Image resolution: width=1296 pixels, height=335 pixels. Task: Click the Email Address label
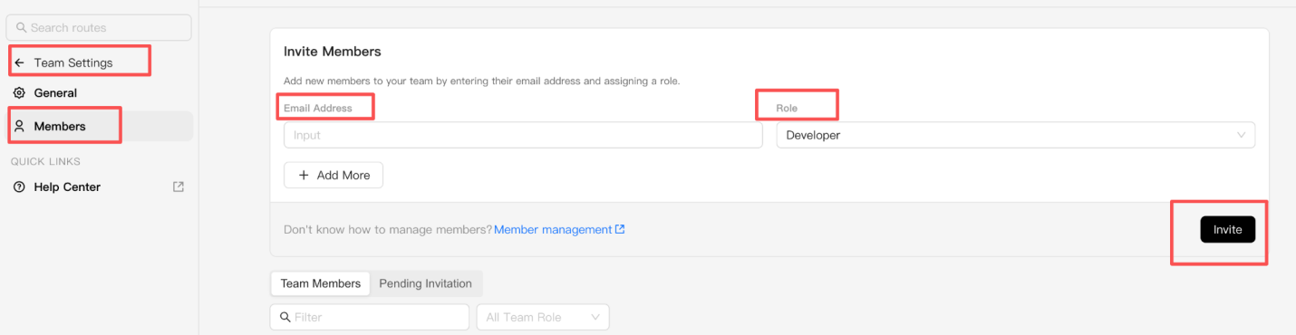tap(318, 108)
